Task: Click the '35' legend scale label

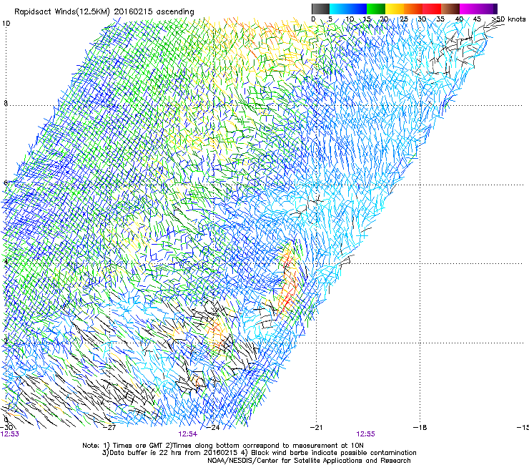Action: click(440, 19)
